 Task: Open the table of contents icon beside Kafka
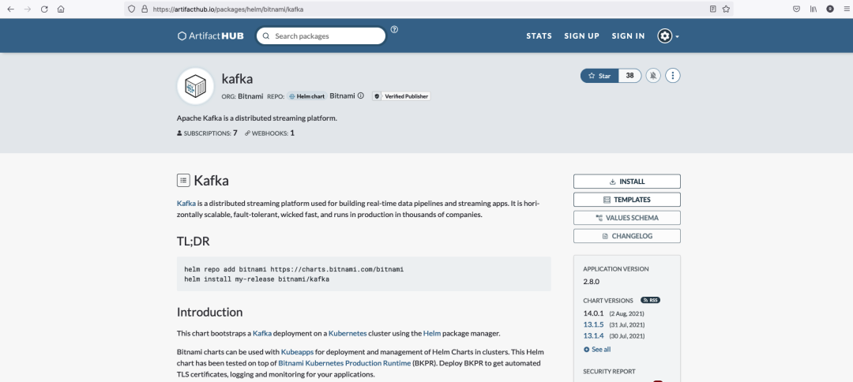[x=183, y=180]
